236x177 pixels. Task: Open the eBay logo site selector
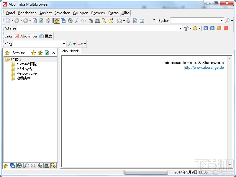(x=82, y=44)
